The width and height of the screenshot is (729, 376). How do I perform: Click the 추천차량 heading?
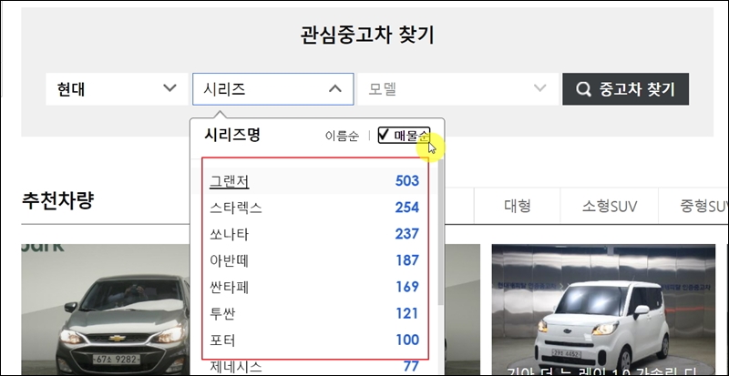58,201
